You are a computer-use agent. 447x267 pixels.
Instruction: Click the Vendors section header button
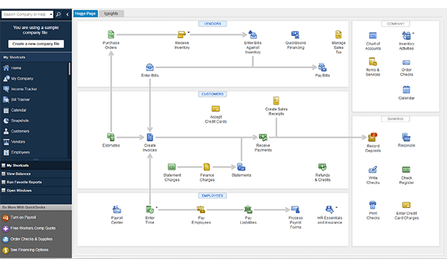[212, 24]
